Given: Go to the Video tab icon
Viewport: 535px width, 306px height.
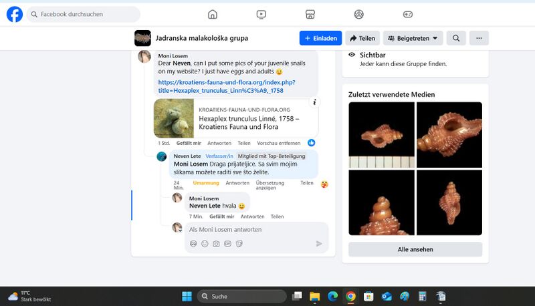Looking at the screenshot, I should (x=261, y=14).
